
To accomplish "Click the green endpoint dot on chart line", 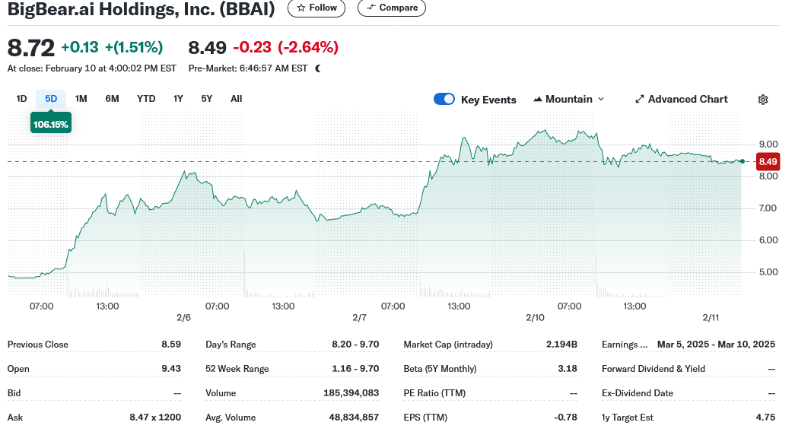I will pos(743,161).
